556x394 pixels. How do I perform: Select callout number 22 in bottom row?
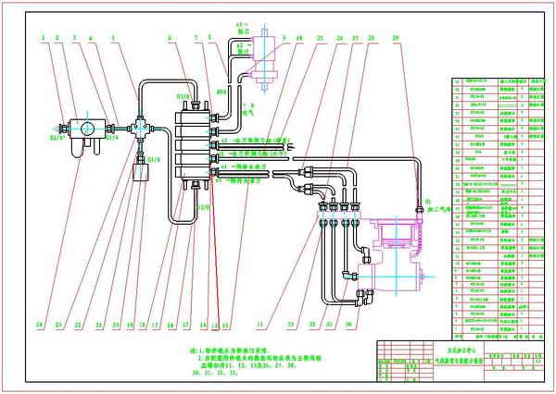pyautogui.click(x=78, y=326)
